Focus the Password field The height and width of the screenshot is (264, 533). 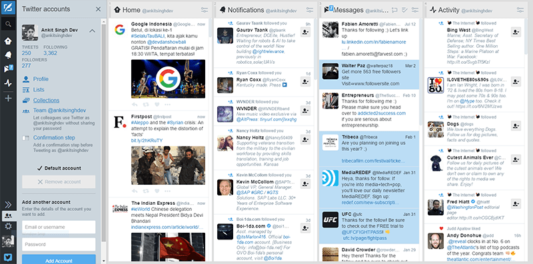[59, 244]
